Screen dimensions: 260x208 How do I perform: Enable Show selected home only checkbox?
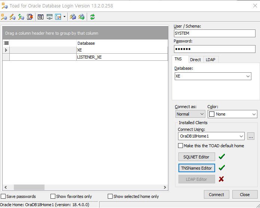(110, 196)
